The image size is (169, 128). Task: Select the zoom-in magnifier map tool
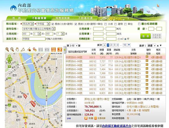coord(7,50)
